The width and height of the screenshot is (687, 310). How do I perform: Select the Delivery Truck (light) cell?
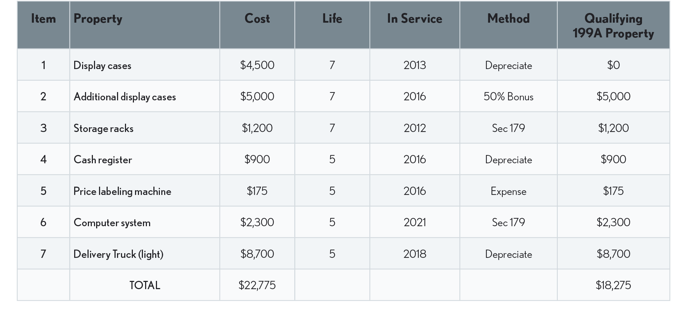click(118, 254)
